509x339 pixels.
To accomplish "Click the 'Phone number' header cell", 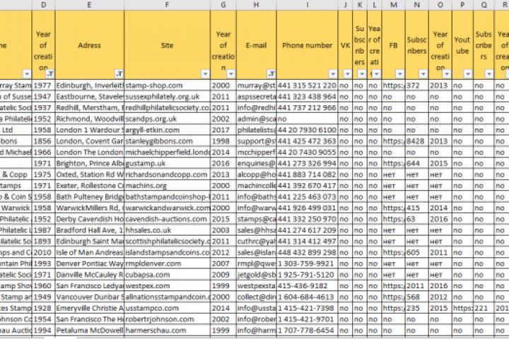I will (307, 45).
